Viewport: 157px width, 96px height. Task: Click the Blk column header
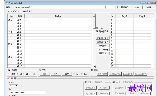coord(20,16)
